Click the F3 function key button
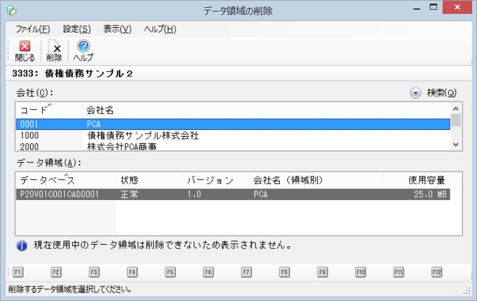This screenshot has height=301, width=477. coord(94,272)
